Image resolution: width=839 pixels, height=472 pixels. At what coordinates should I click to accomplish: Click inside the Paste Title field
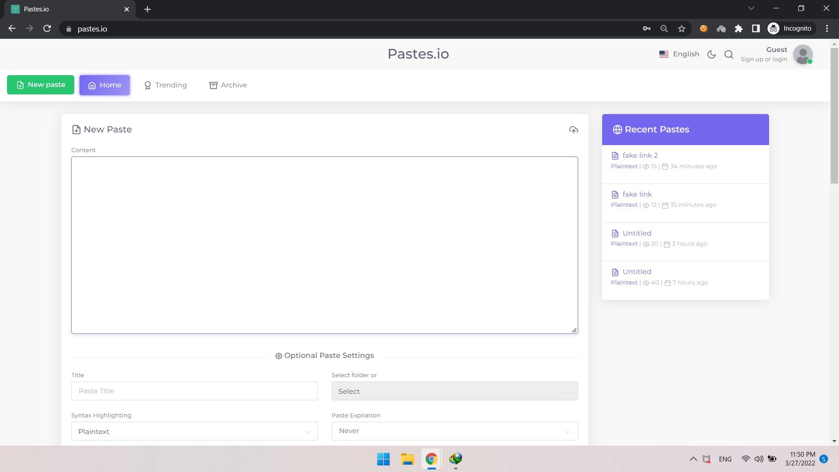(x=194, y=391)
